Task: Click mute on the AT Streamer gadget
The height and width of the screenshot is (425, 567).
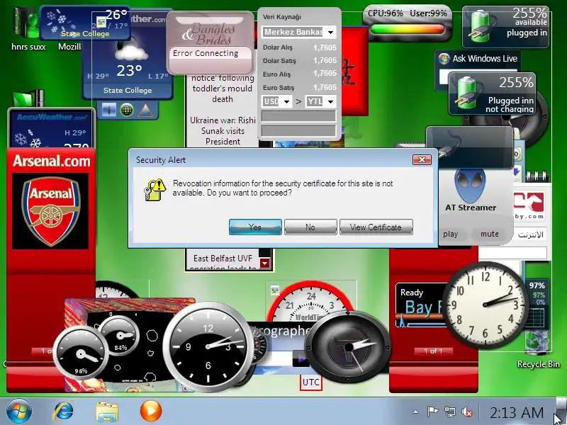Action: (x=490, y=234)
